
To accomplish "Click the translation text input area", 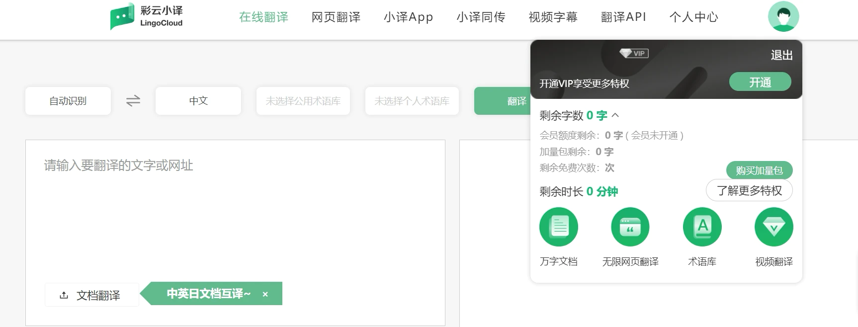I will tap(235, 214).
